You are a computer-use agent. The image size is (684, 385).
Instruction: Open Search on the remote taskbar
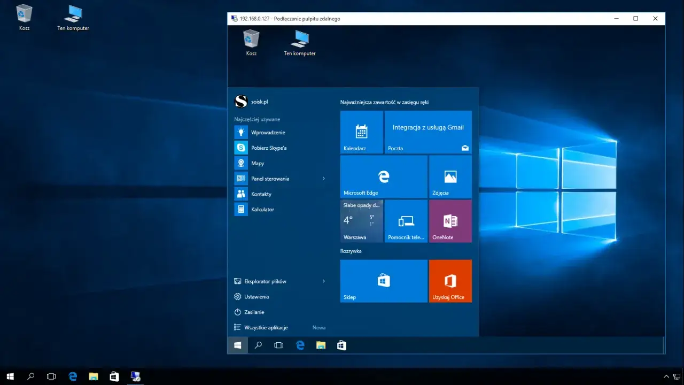coord(258,345)
